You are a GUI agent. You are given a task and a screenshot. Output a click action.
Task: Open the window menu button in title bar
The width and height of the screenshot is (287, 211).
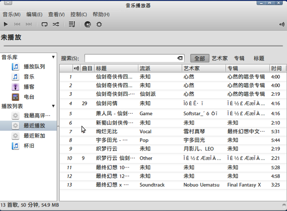8,3
